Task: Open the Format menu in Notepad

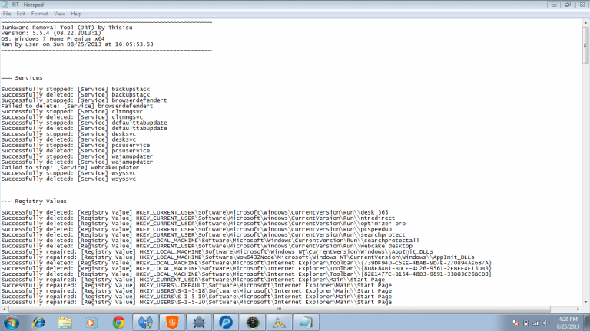Action: (x=39, y=14)
